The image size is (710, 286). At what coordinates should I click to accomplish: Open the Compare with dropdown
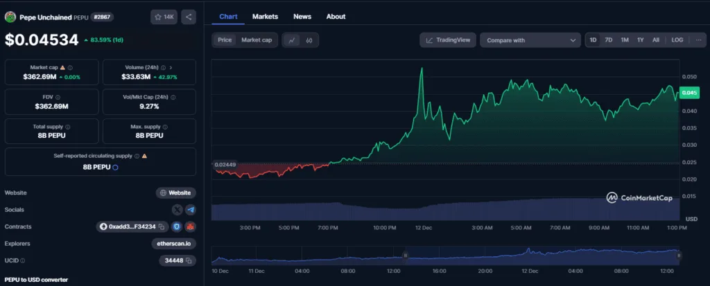point(530,40)
